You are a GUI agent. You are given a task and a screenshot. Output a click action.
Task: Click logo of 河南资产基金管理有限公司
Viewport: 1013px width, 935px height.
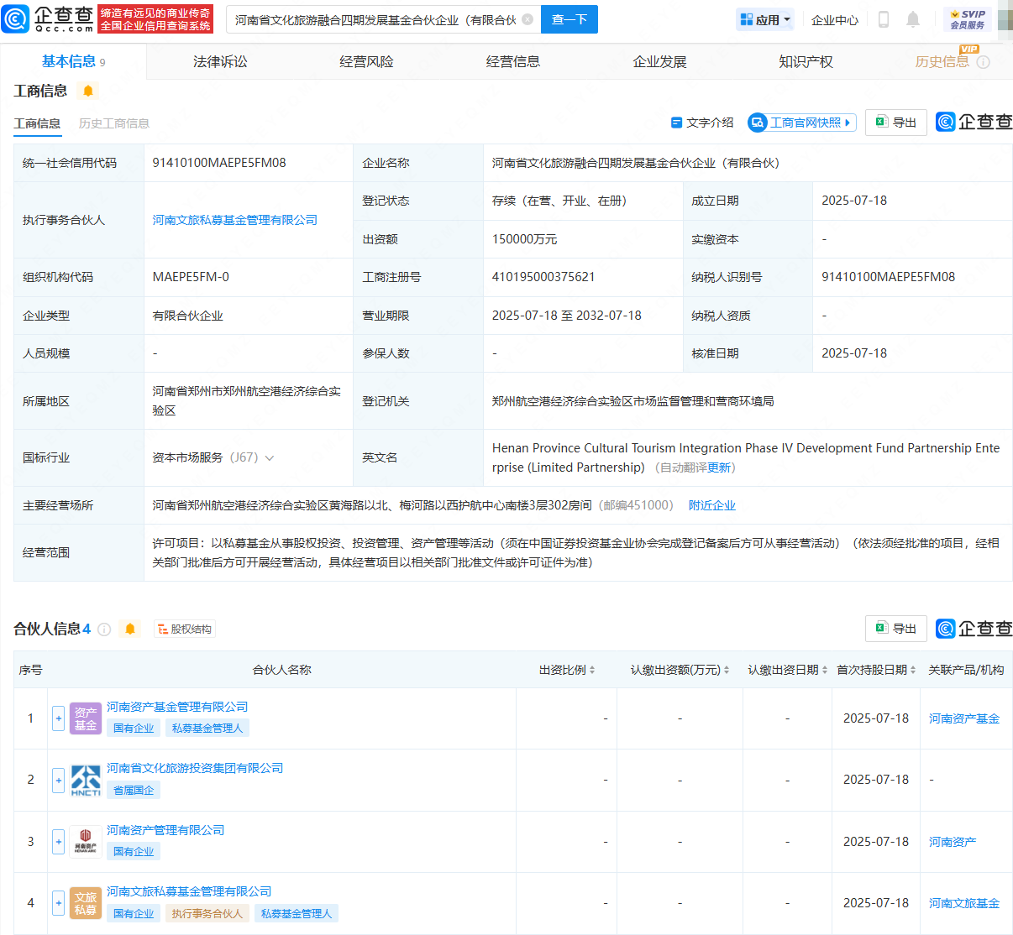(86, 718)
